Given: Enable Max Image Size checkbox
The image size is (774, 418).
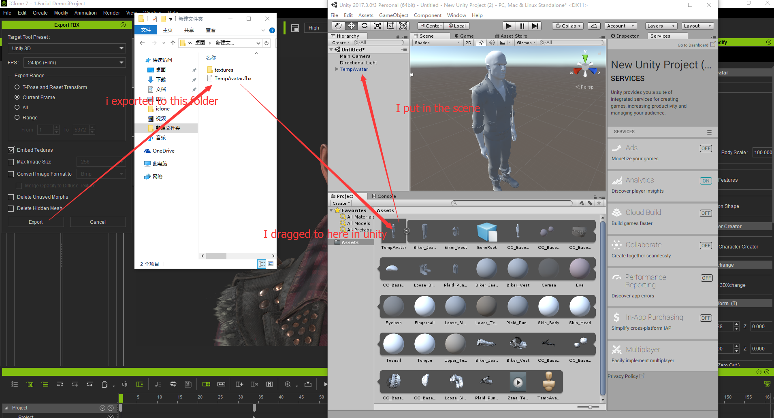Looking at the screenshot, I should (x=11, y=162).
